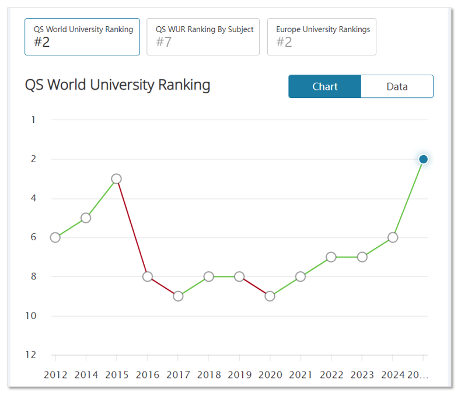The height and width of the screenshot is (396, 461).
Task: Click the 2023 data point at rank 7
Action: coord(362,257)
